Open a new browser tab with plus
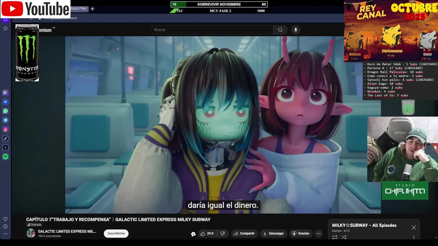The image size is (438, 246). pyautogui.click(x=92, y=9)
